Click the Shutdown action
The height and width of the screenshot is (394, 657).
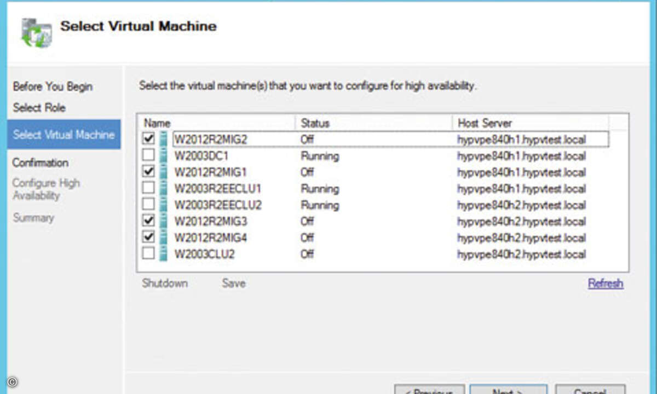[165, 283]
